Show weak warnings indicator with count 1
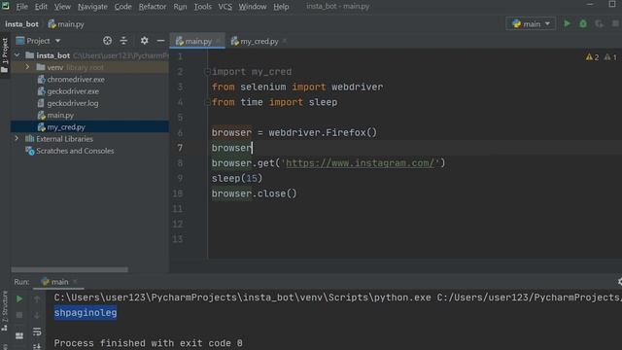Viewport: 622px width, 350px height. (x=610, y=57)
